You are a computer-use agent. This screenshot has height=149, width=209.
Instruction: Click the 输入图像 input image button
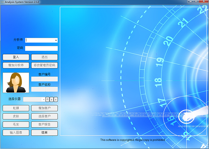coord(16,133)
